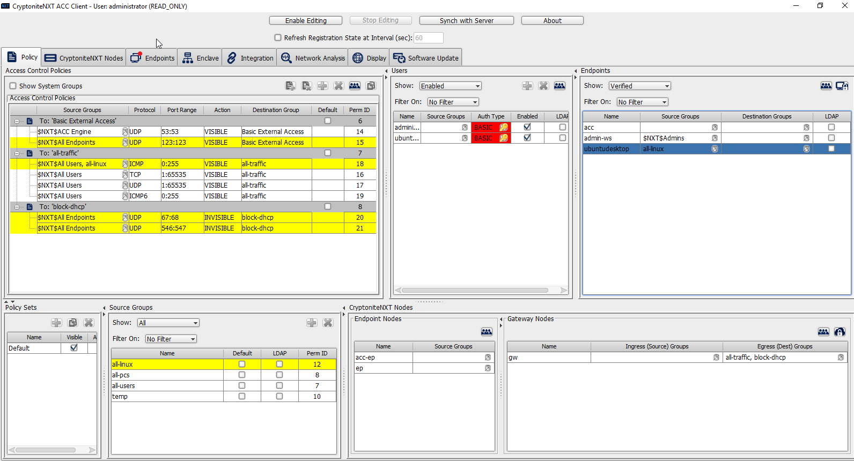The width and height of the screenshot is (854, 461).
Task: Click the delete X icon in Source Groups panel
Action: (328, 323)
